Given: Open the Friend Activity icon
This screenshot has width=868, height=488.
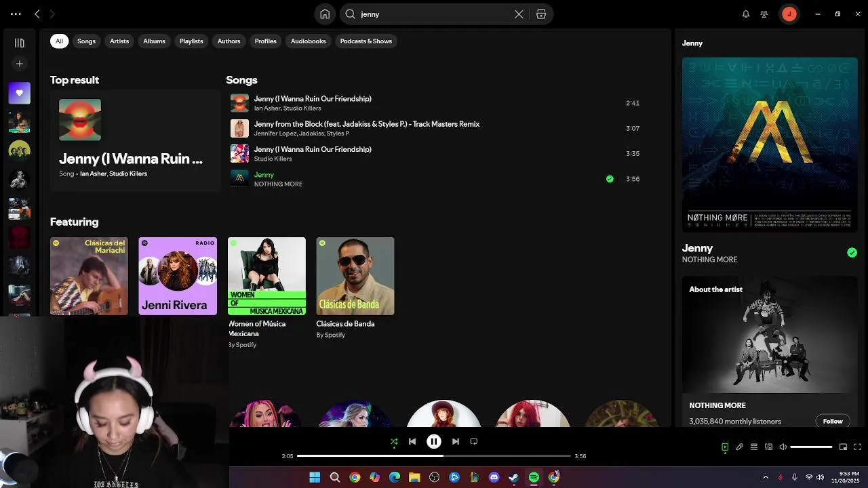Looking at the screenshot, I should (764, 14).
